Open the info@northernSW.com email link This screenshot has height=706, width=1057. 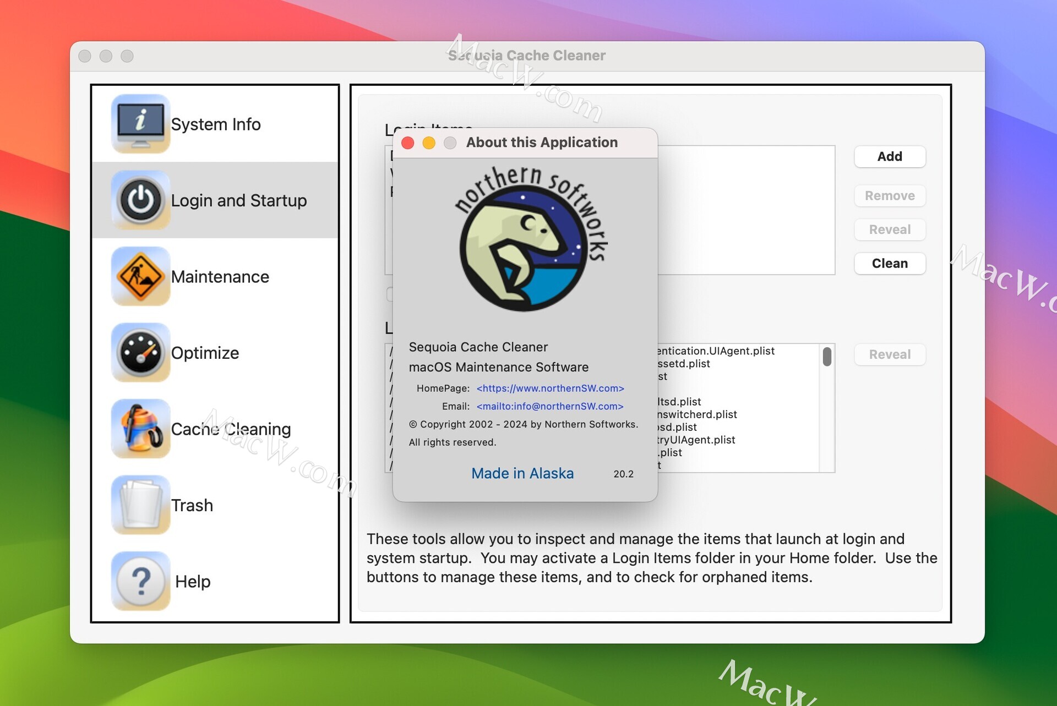[x=550, y=406]
